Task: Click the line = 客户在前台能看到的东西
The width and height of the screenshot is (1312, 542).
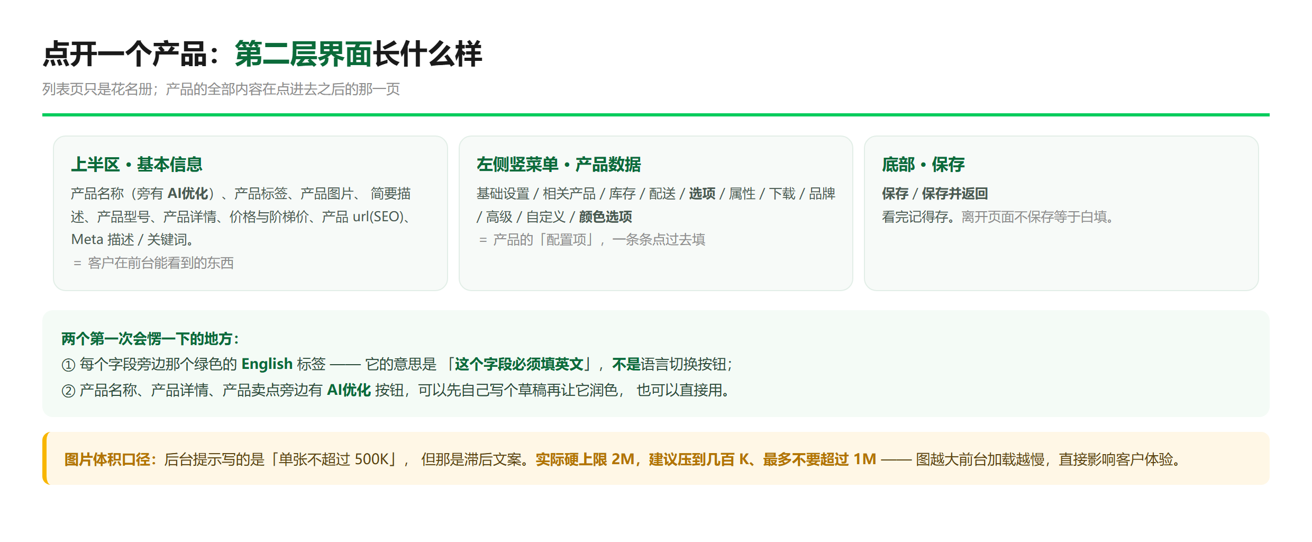Action: coord(152,263)
